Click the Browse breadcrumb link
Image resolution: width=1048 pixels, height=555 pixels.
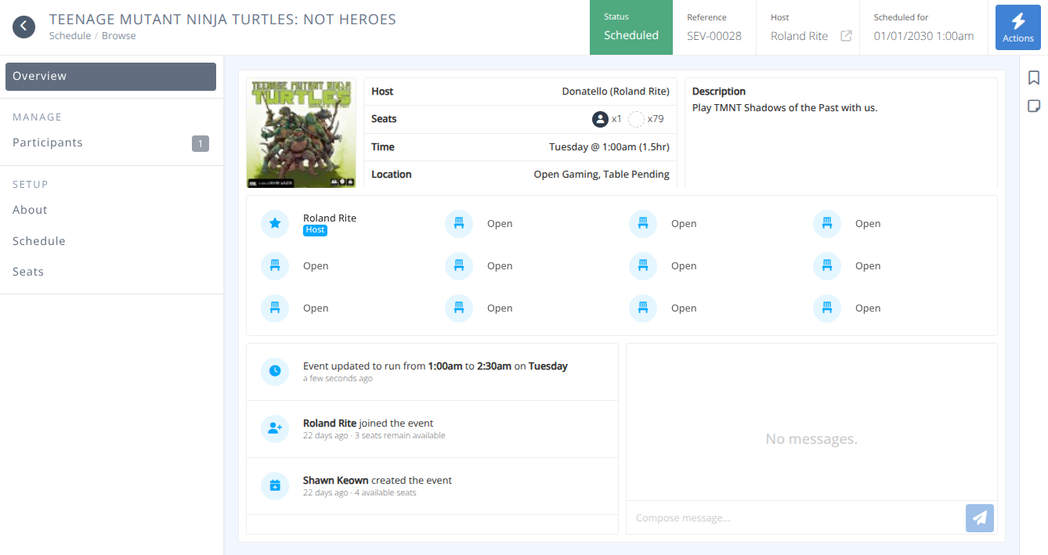click(119, 35)
